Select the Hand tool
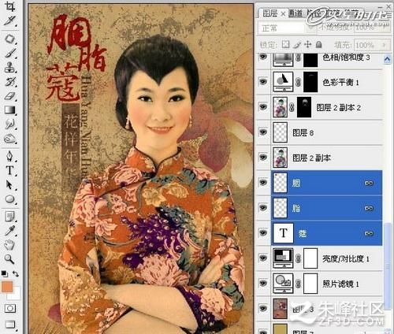Viewport: 394px width, 334px height. coord(10,245)
